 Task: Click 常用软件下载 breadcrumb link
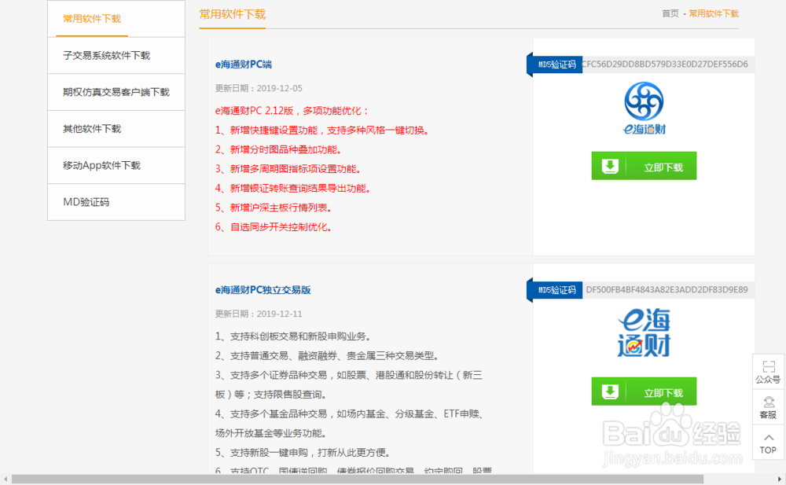714,13
